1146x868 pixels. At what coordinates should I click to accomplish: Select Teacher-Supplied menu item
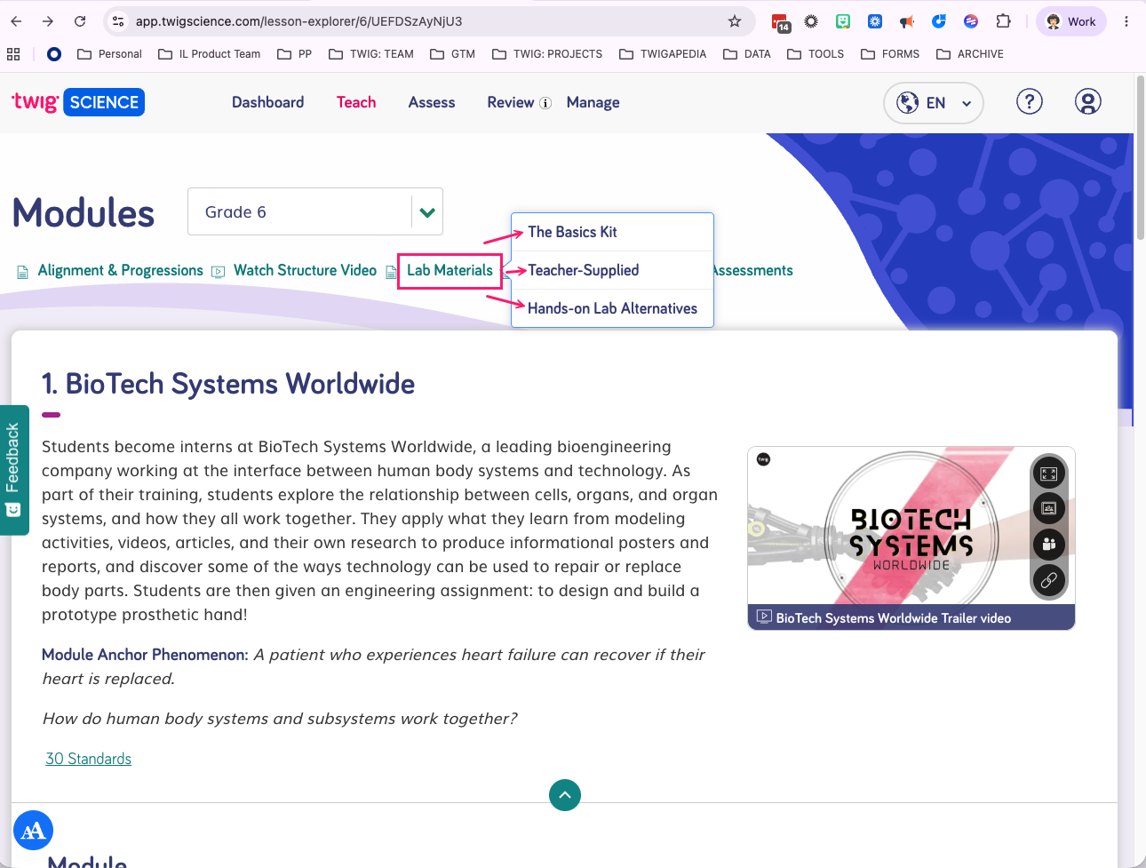pos(612,270)
